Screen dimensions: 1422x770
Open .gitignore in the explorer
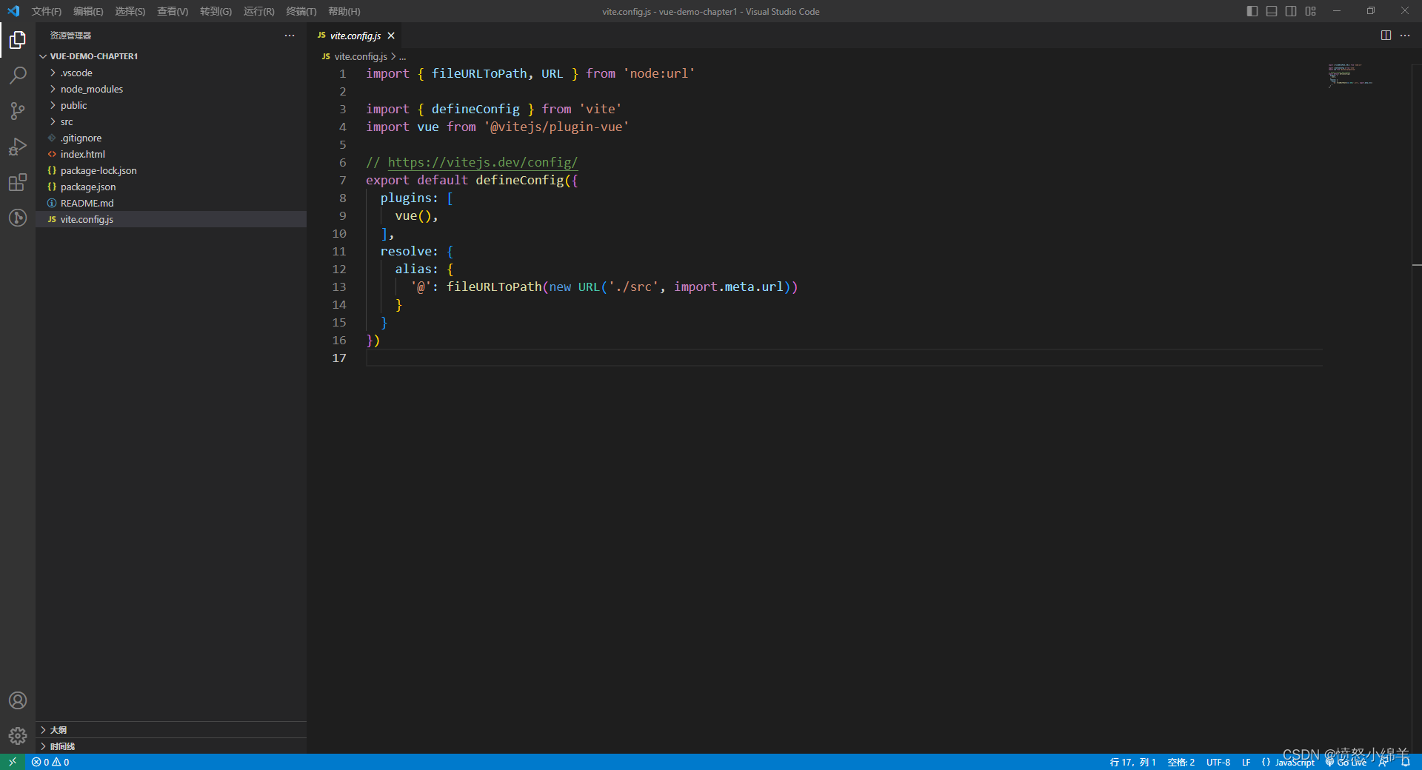tap(171, 138)
